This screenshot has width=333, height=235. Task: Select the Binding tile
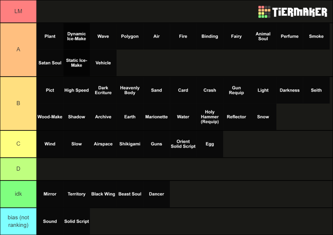[210, 36]
